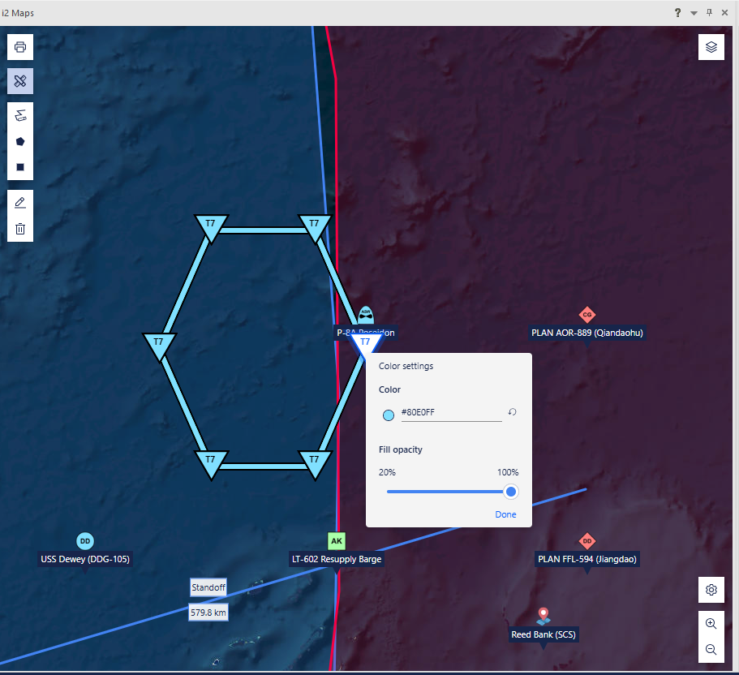Click the print map icon

tap(20, 47)
